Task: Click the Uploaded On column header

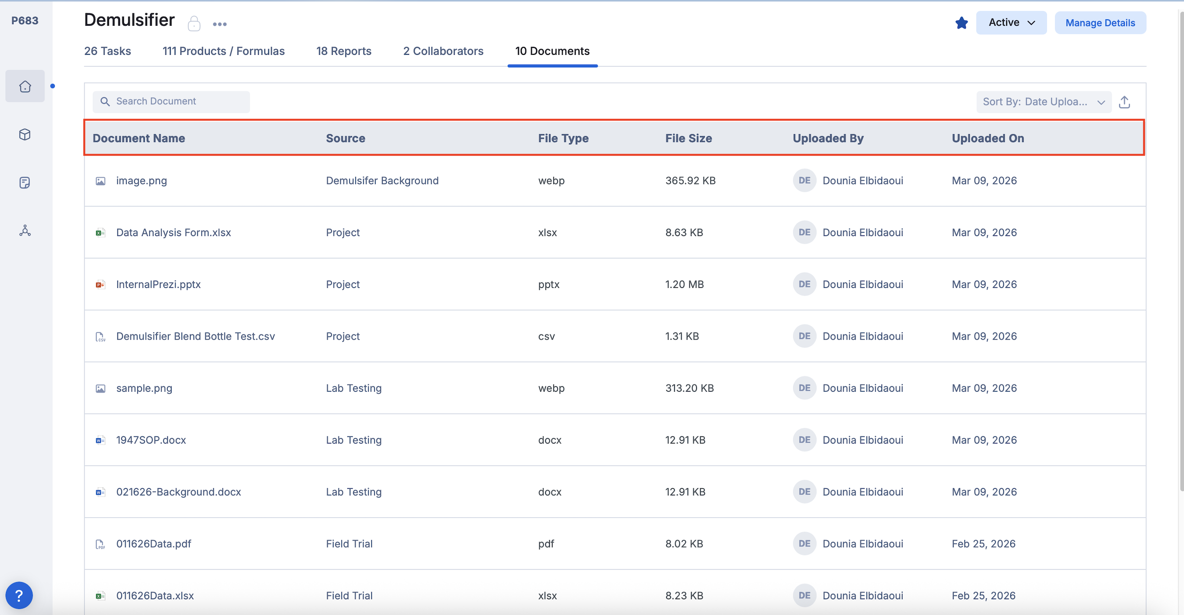Action: (987, 138)
